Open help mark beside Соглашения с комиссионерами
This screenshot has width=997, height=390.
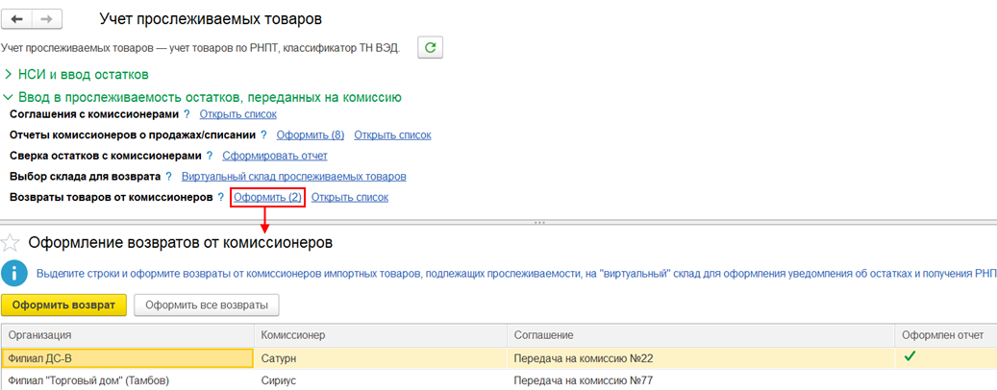[187, 114]
